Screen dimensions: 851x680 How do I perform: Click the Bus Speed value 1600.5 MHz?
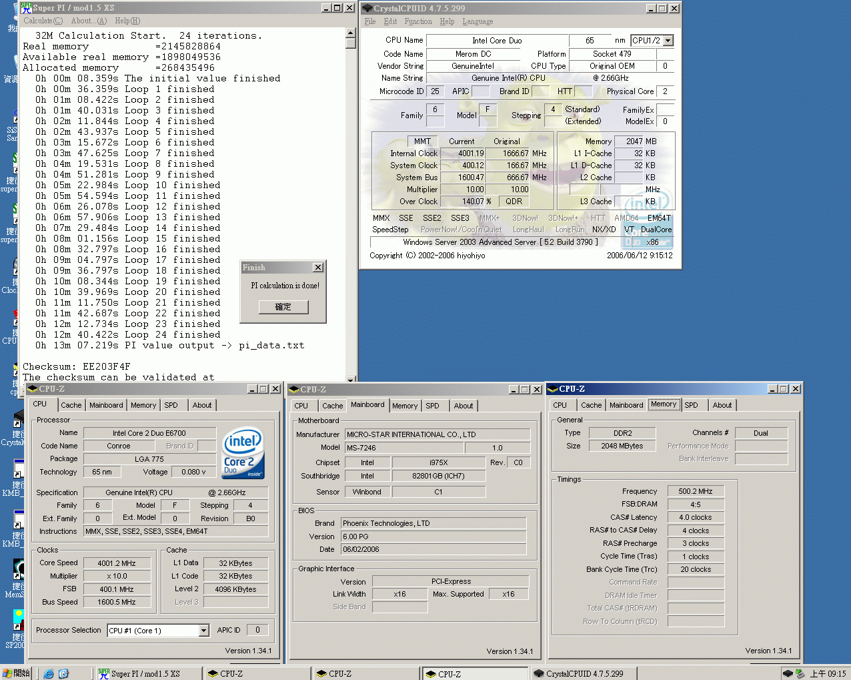pos(117,602)
